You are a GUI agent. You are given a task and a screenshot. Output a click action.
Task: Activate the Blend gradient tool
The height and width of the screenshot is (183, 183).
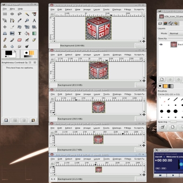point(34,33)
